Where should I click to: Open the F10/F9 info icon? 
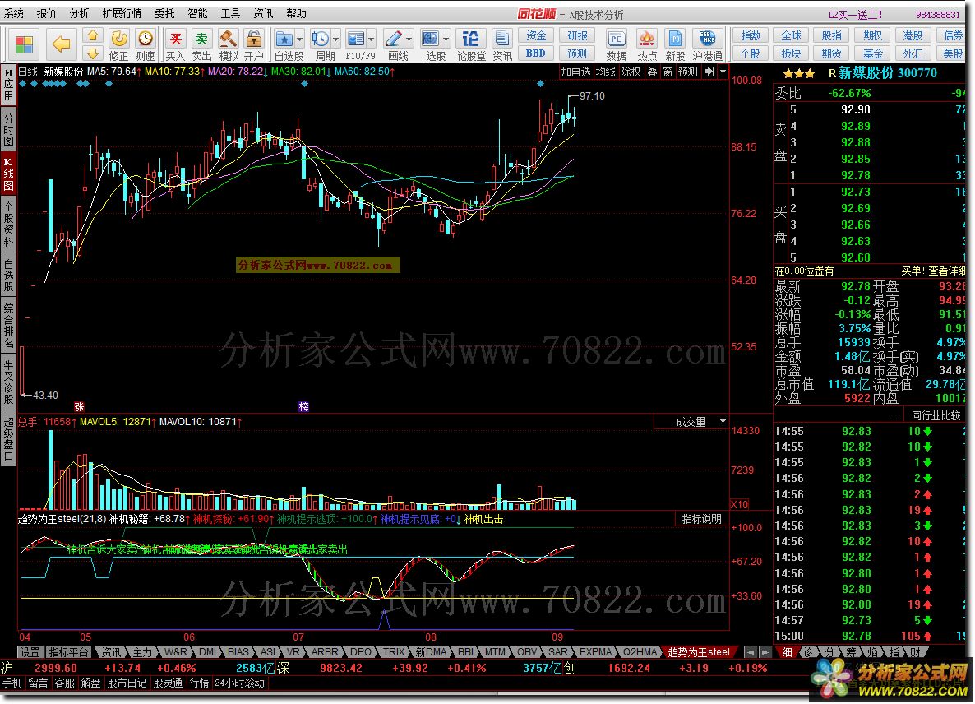tap(356, 39)
